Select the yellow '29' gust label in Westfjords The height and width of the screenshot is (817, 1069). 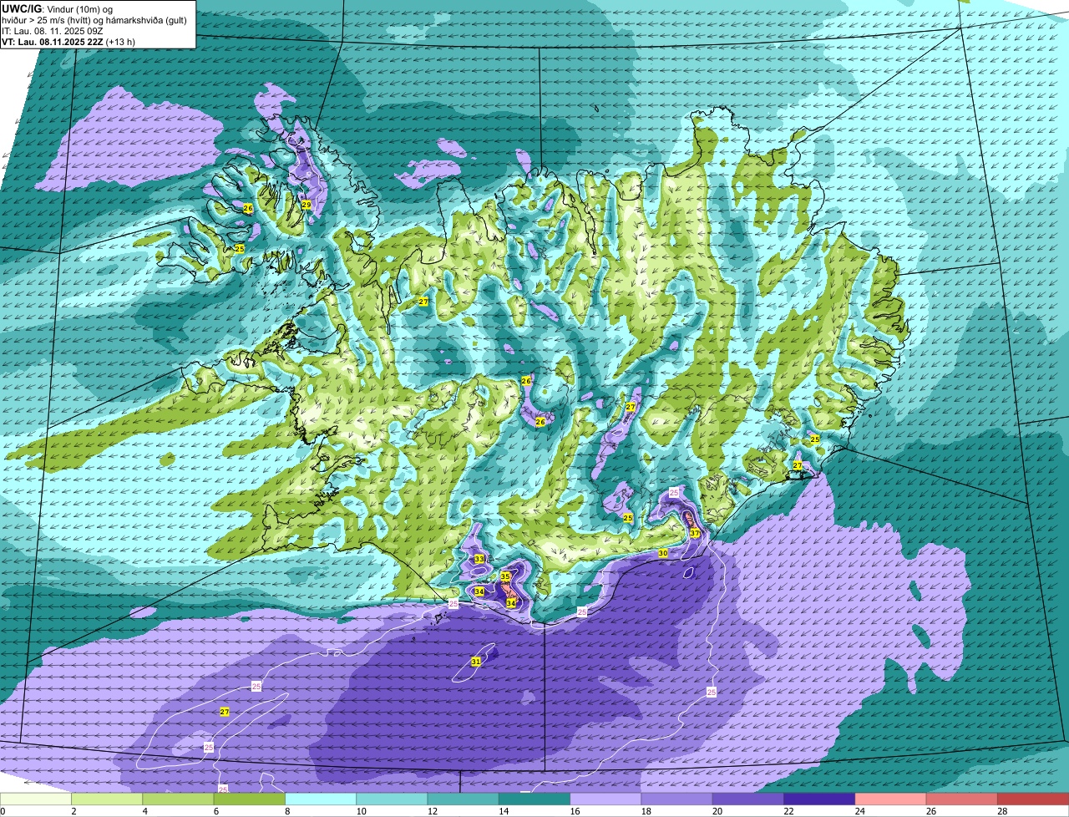(307, 205)
